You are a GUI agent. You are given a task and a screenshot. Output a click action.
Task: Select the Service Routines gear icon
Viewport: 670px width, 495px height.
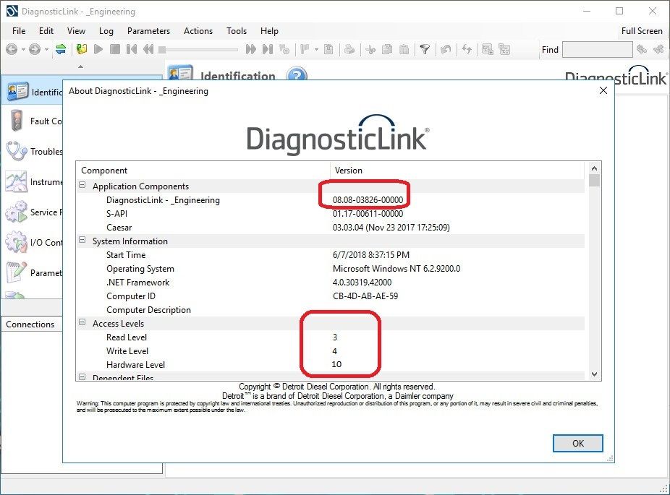(x=17, y=212)
